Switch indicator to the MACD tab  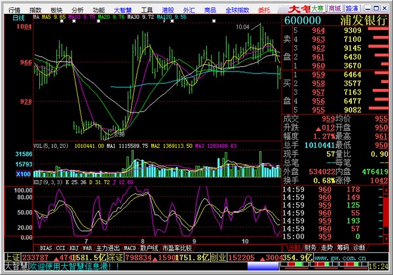point(130,248)
